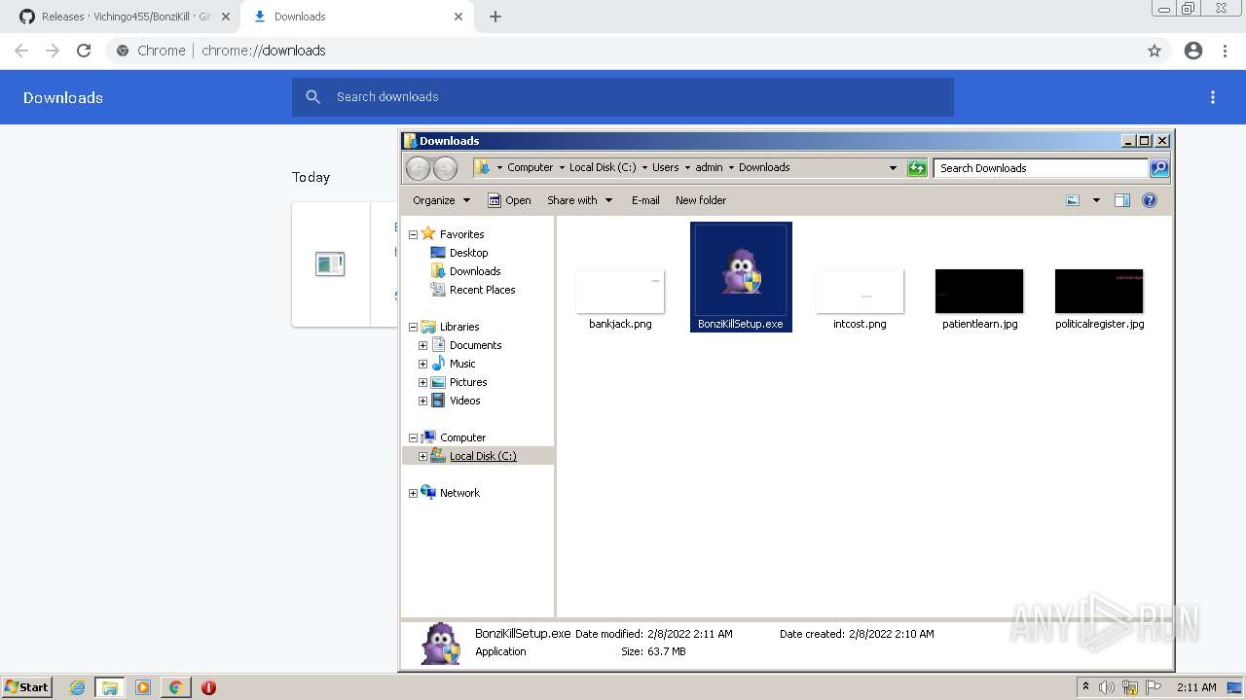Refresh the Explorer Downloads folder
The image size is (1246, 700).
(x=917, y=168)
